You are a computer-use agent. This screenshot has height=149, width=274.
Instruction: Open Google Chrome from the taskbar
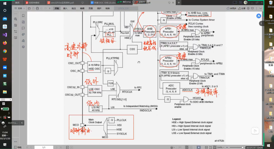(x=5, y=51)
